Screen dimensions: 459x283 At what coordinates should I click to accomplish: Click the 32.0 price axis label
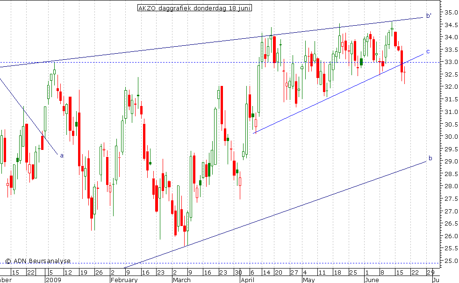(x=451, y=87)
